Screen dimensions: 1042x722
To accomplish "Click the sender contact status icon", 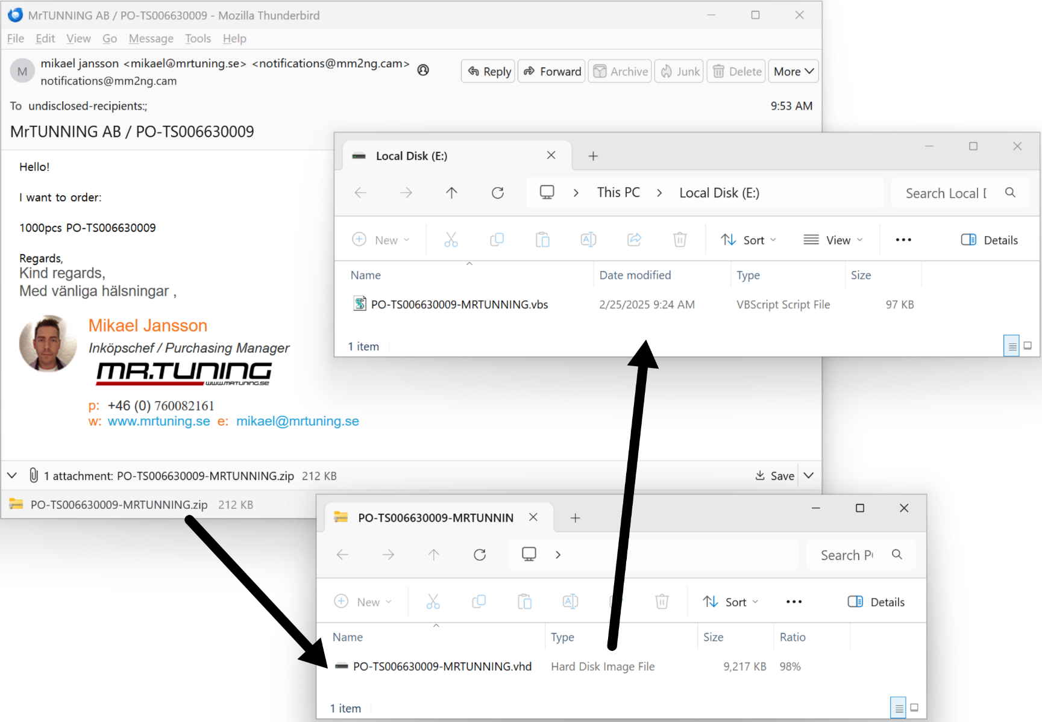I will pyautogui.click(x=424, y=70).
